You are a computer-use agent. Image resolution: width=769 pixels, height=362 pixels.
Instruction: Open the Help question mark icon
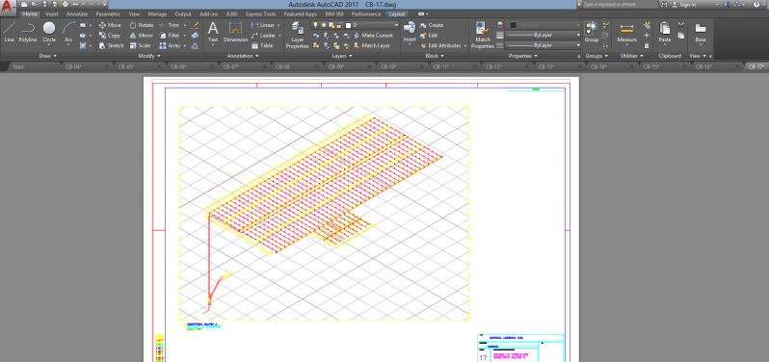756,4
